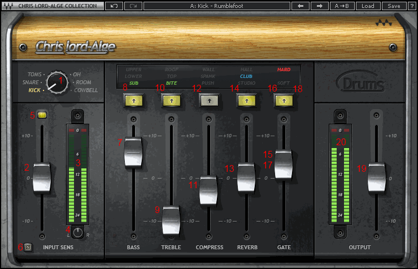Image resolution: width=418 pixels, height=269 pixels.
Task: Toggle the yellow LED above Input Sens fader
Action: [42, 115]
